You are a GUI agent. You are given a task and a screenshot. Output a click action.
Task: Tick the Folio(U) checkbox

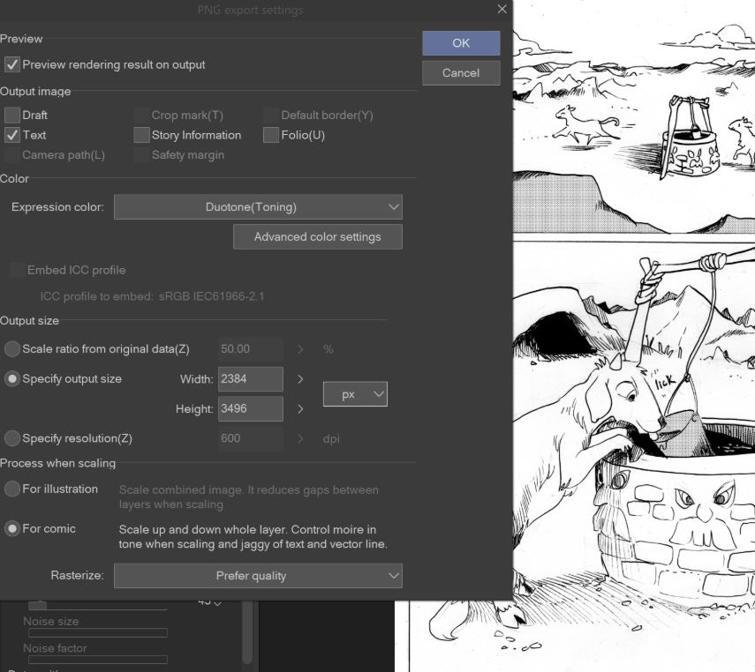click(271, 135)
